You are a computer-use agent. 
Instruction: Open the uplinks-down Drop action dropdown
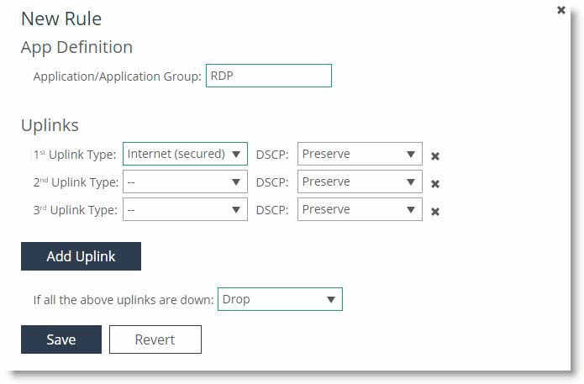(x=280, y=299)
